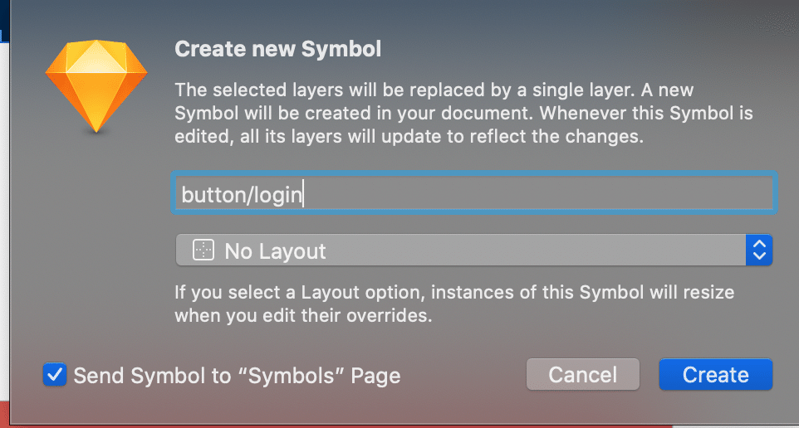Image resolution: width=799 pixels, height=428 pixels.
Task: Click the empty right side of name field
Action: [x=623, y=193]
